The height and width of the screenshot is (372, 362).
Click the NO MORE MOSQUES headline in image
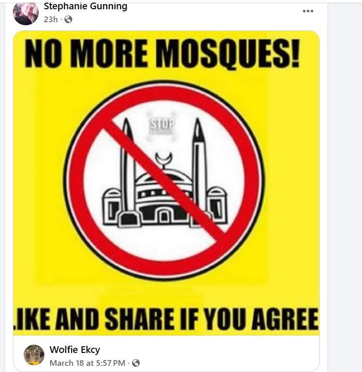pos(162,54)
